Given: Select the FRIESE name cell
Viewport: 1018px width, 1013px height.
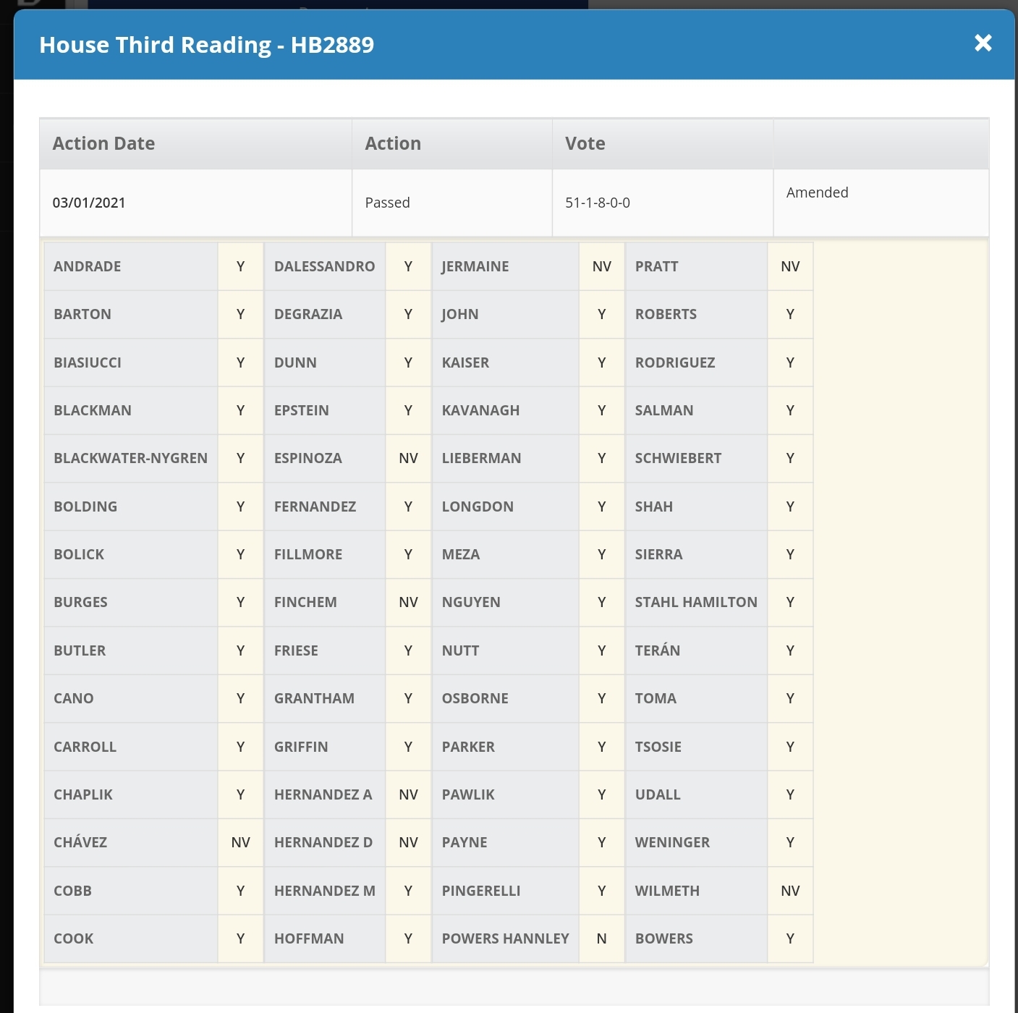Looking at the screenshot, I should [x=325, y=650].
